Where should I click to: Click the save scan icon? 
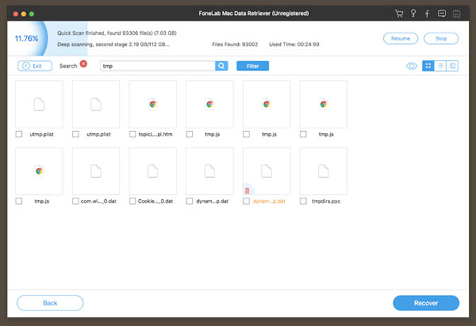click(457, 13)
